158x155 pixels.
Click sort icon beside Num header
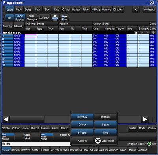tap(11, 26)
